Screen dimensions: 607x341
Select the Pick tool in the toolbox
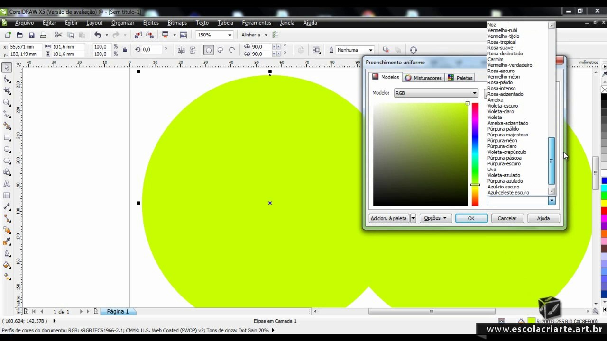click(x=7, y=68)
